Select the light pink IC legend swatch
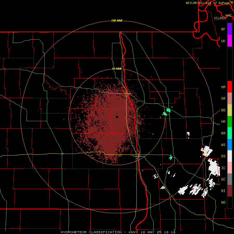234x234 pixels. (x=230, y=168)
